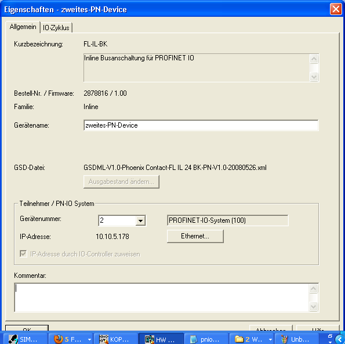Click the IP address 10.10.5.178 text

tap(112, 237)
